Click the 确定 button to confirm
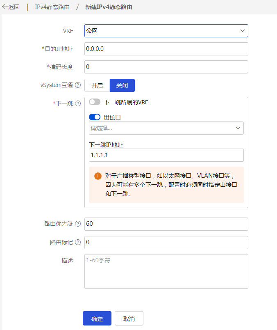Image resolution: width=277 pixels, height=330 pixels. [x=97, y=319]
